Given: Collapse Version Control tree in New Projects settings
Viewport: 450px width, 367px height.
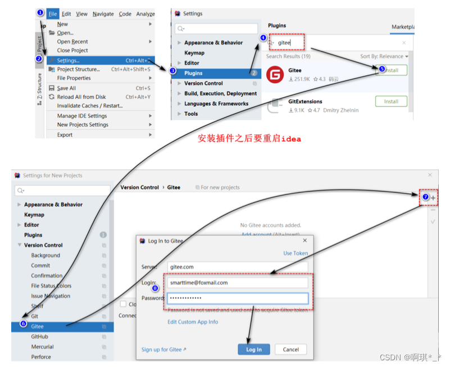Looking at the screenshot, I should coord(19,245).
